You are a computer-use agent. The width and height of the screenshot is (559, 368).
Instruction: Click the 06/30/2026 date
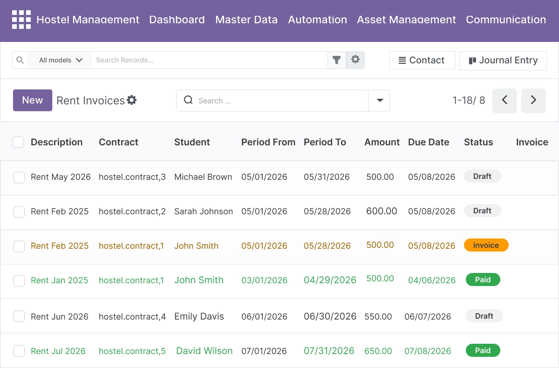click(330, 316)
